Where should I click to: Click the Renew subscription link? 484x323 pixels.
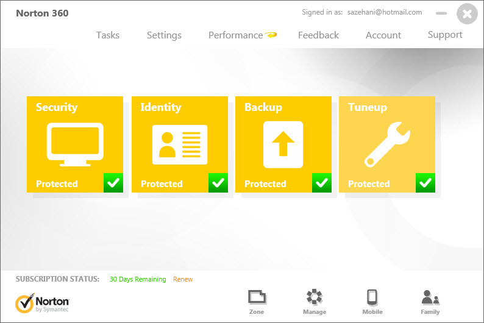(183, 279)
